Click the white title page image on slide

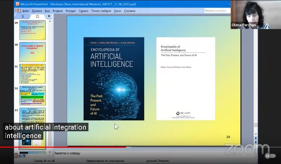186,79
